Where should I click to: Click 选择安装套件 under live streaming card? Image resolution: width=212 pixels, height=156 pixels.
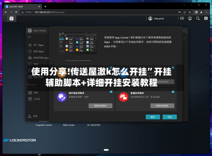[x=162, y=106]
